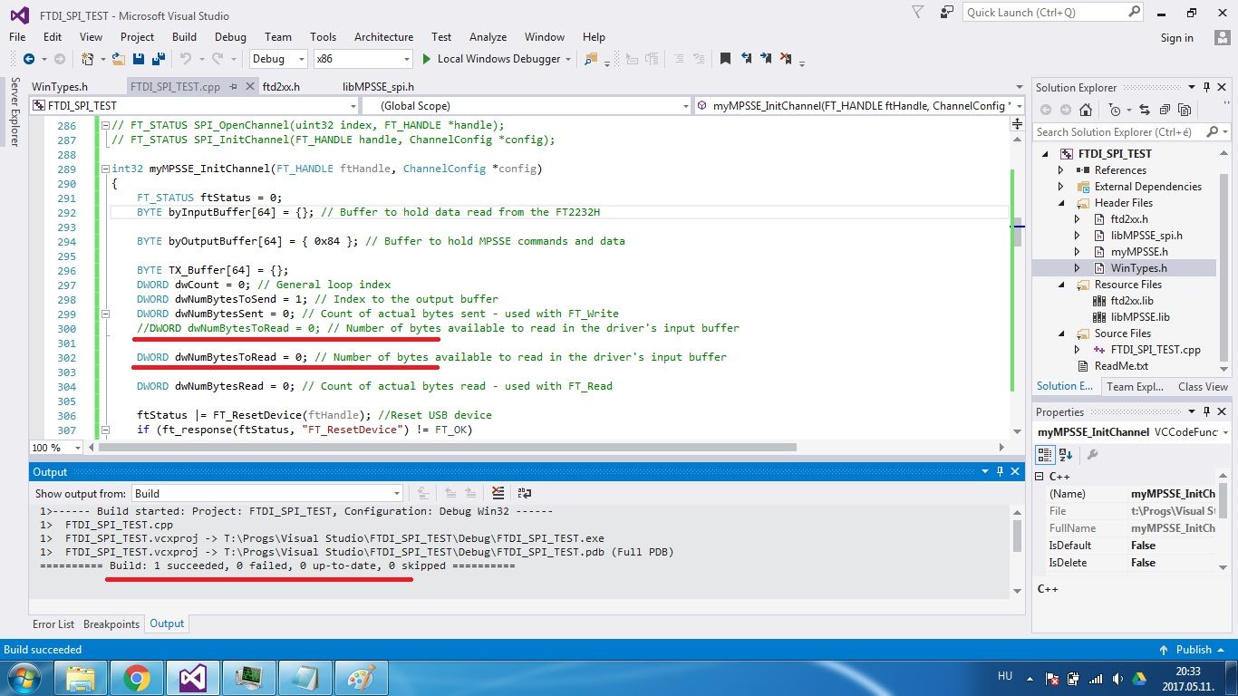Close the FTDI_SPI_TEST.cpp tab
The image size is (1238, 696).
[250, 87]
